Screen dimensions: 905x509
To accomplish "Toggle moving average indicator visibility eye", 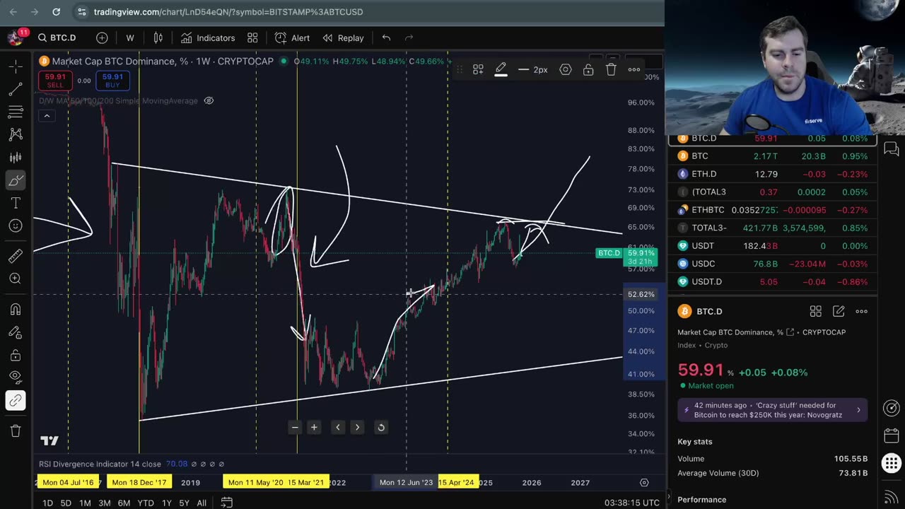I will pyautogui.click(x=209, y=100).
